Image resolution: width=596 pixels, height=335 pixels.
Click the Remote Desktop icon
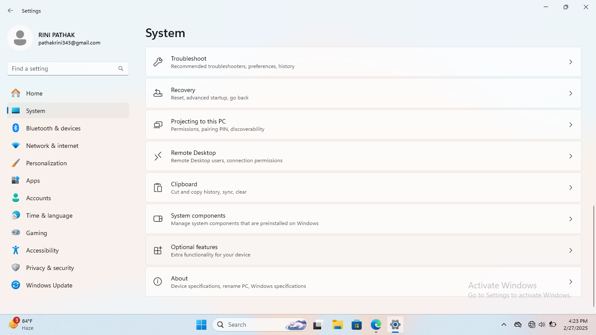point(158,156)
